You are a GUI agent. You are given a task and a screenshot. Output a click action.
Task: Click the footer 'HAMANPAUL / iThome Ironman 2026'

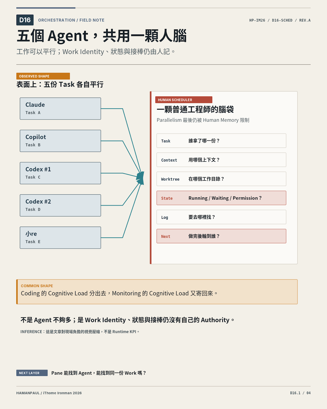pyautogui.click(x=49, y=393)
